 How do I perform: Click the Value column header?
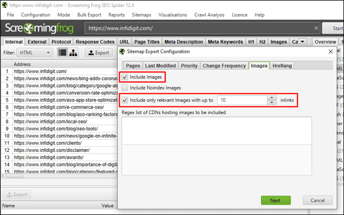(109, 206)
